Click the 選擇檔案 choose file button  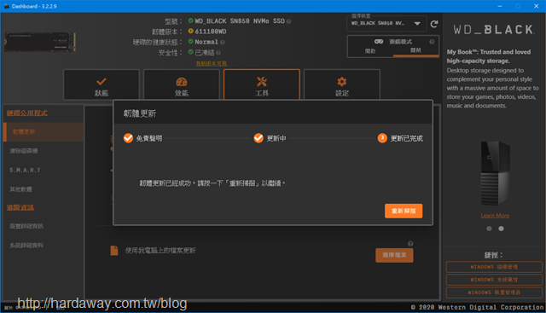[394, 255]
